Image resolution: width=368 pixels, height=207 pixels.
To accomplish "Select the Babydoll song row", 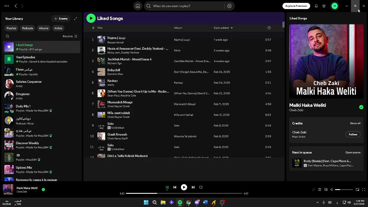I will click(x=184, y=72).
